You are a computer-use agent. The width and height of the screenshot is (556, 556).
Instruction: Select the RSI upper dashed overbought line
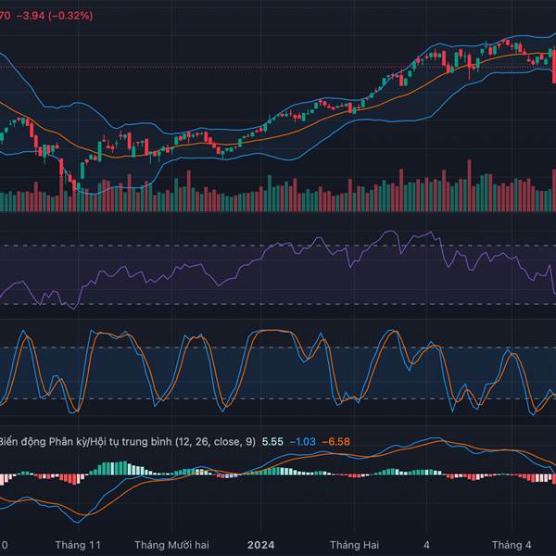(x=278, y=246)
